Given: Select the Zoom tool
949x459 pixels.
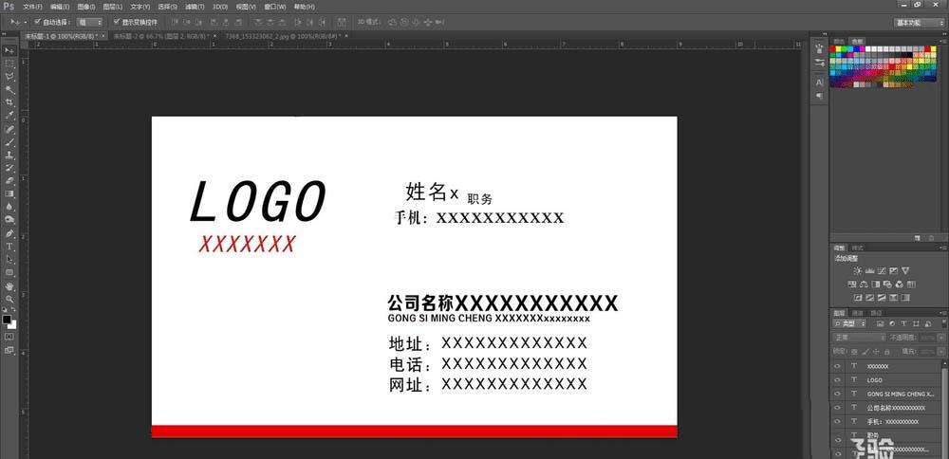Looking at the screenshot, I should tap(9, 299).
